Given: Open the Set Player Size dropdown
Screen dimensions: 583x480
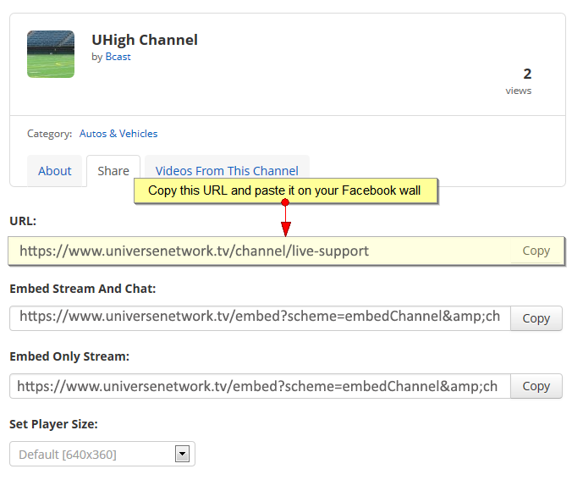Looking at the screenshot, I should click(x=102, y=454).
